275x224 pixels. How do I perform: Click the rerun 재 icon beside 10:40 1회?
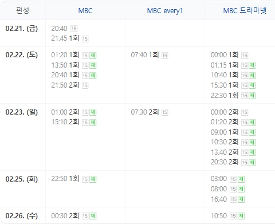click(x=252, y=76)
